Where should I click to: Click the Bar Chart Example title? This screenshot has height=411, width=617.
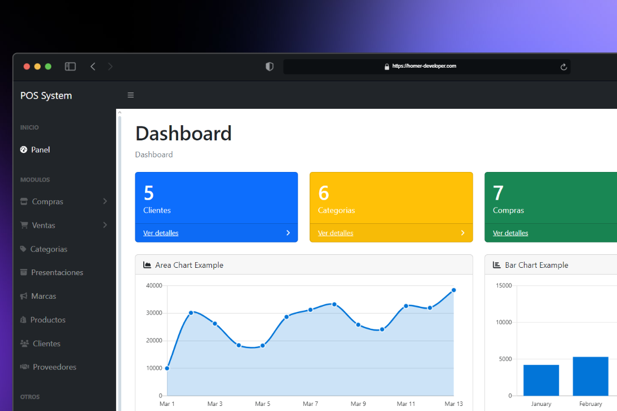537,265
